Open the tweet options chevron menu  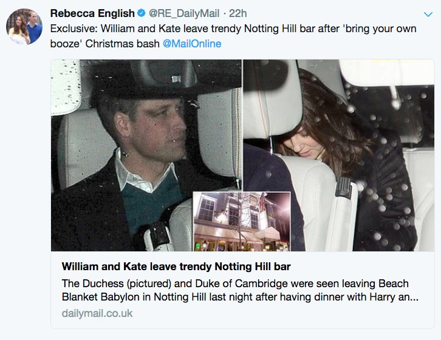[427, 14]
